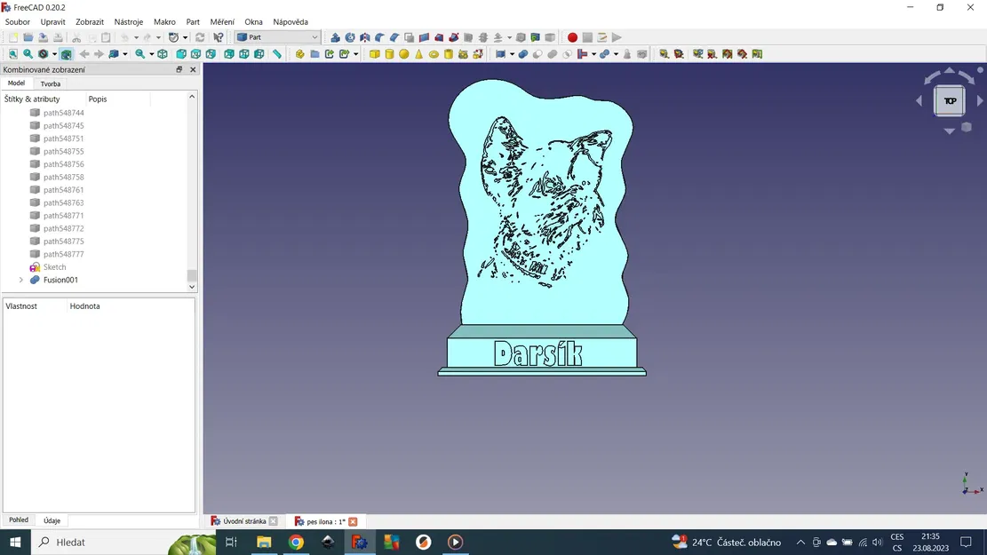987x555 pixels.
Task: Select path548777 in the tree
Action: pos(64,254)
